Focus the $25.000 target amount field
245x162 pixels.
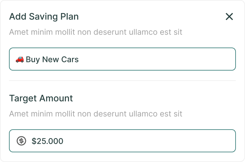122,141
